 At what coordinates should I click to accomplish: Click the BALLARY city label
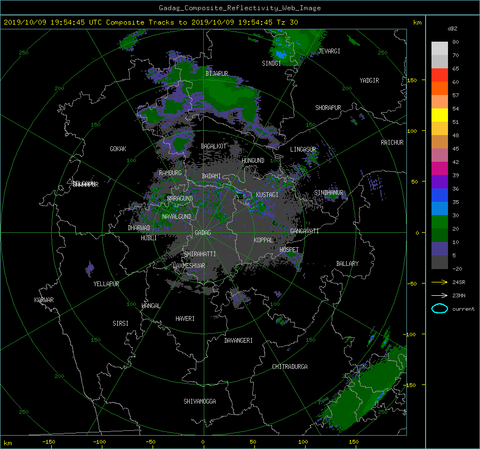click(347, 264)
